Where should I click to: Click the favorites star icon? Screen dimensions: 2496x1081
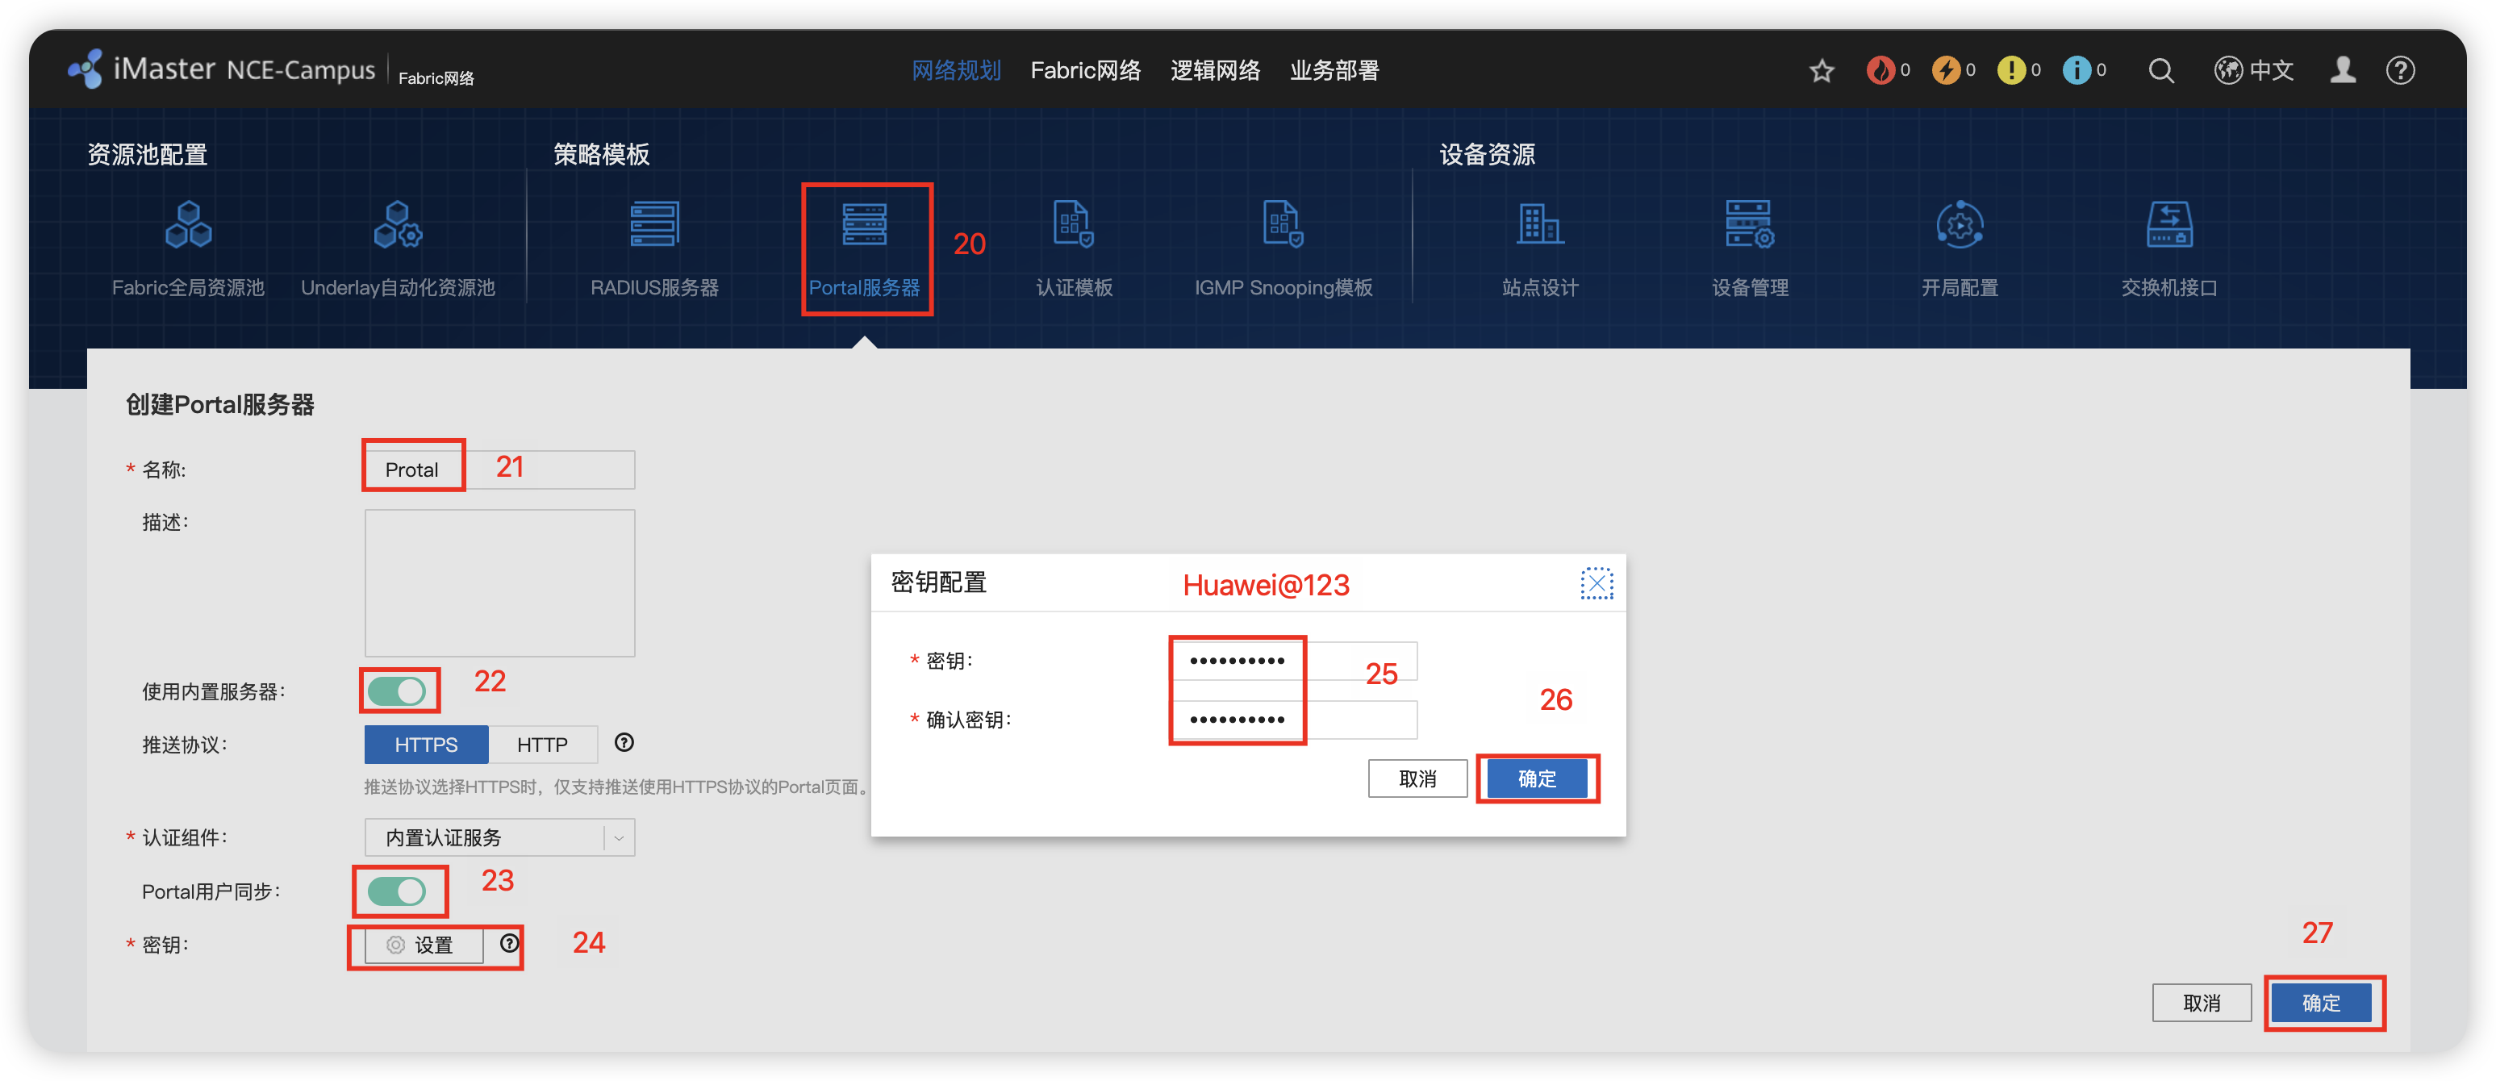[x=1822, y=71]
